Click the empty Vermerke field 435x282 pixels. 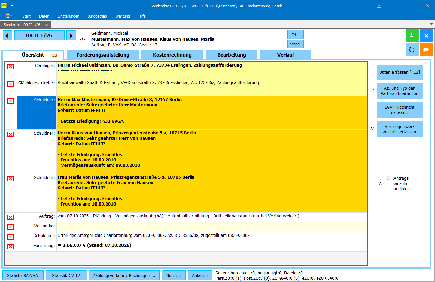pyautogui.click(x=212, y=227)
